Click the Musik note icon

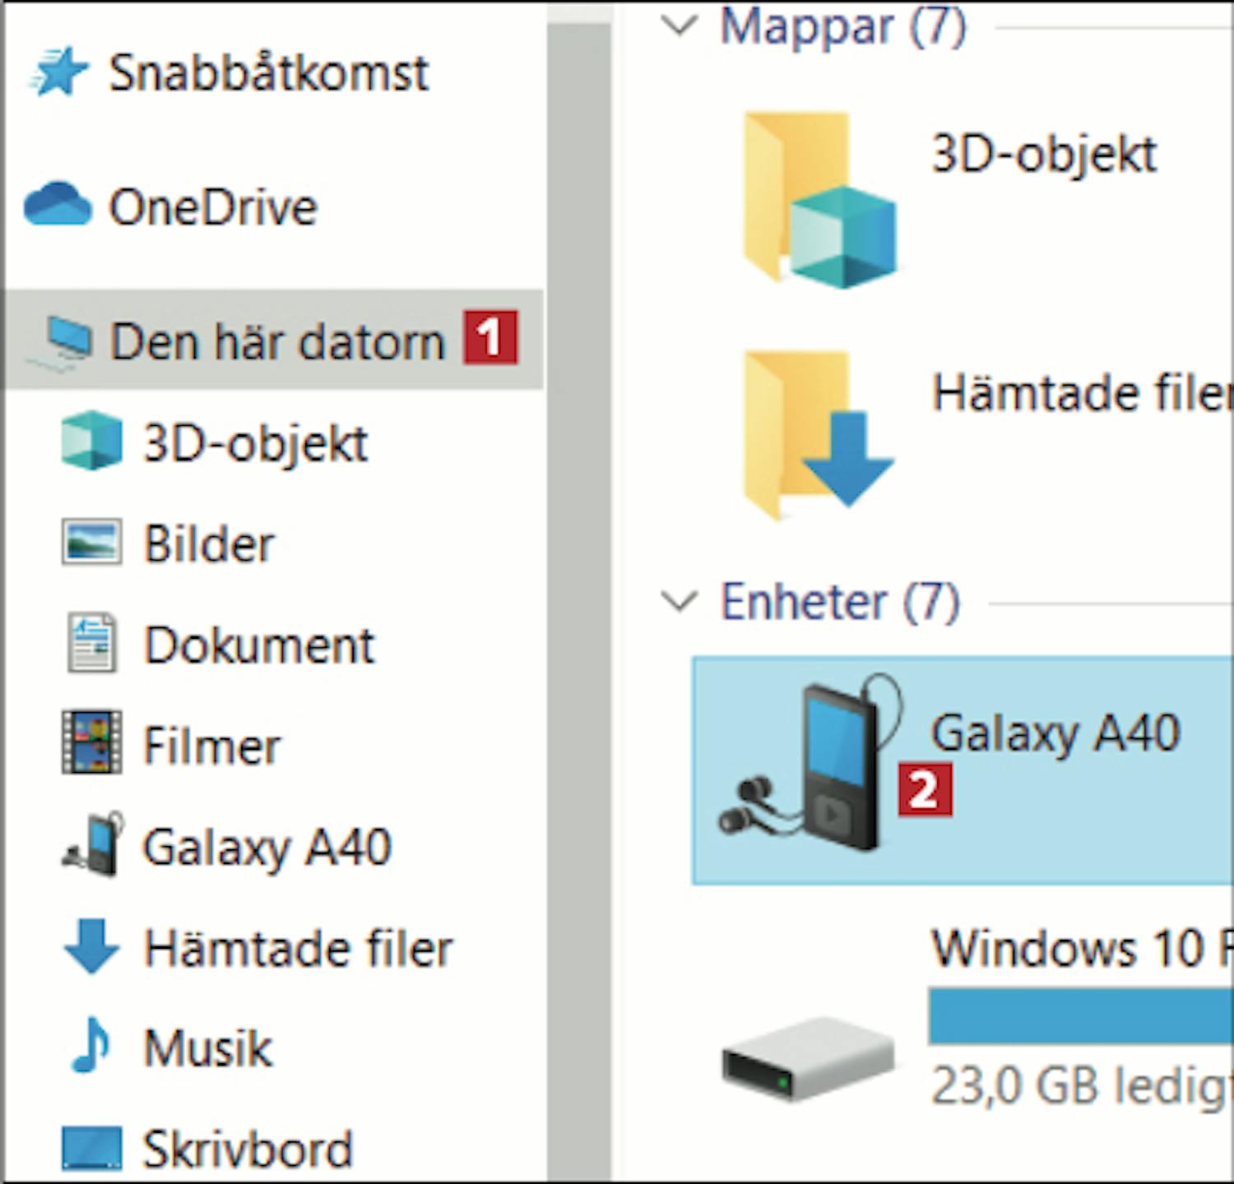pos(90,1046)
